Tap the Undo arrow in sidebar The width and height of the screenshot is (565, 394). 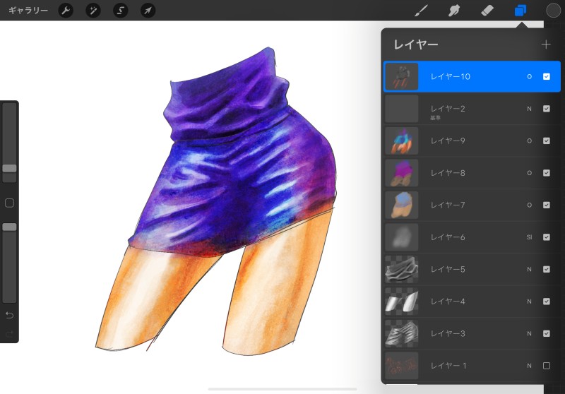(9, 315)
